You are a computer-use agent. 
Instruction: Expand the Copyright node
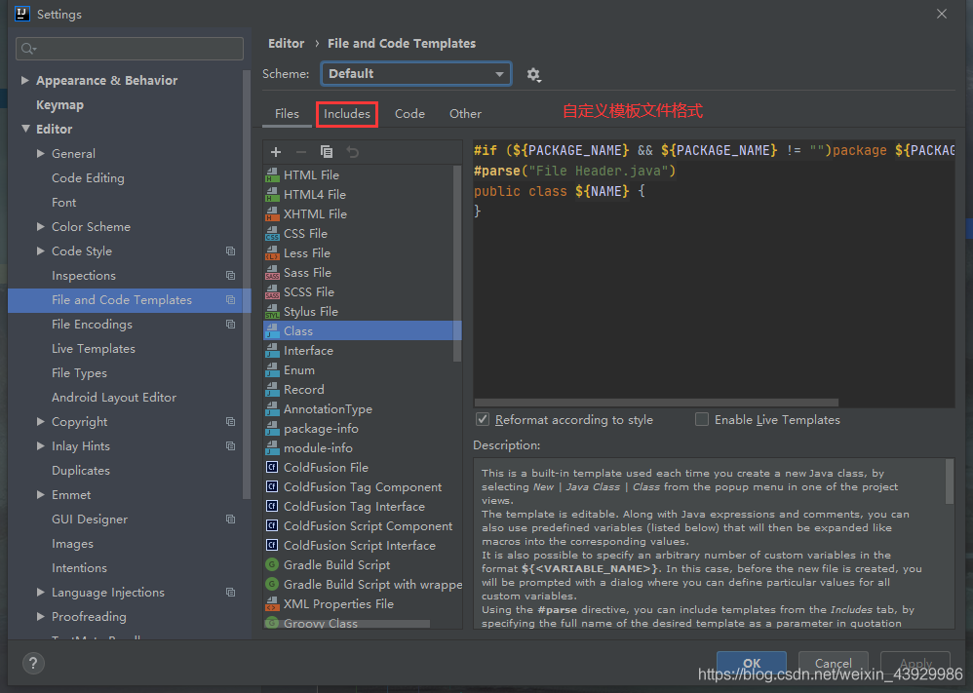coord(41,421)
